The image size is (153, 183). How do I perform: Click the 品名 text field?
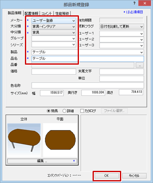tap(88, 59)
